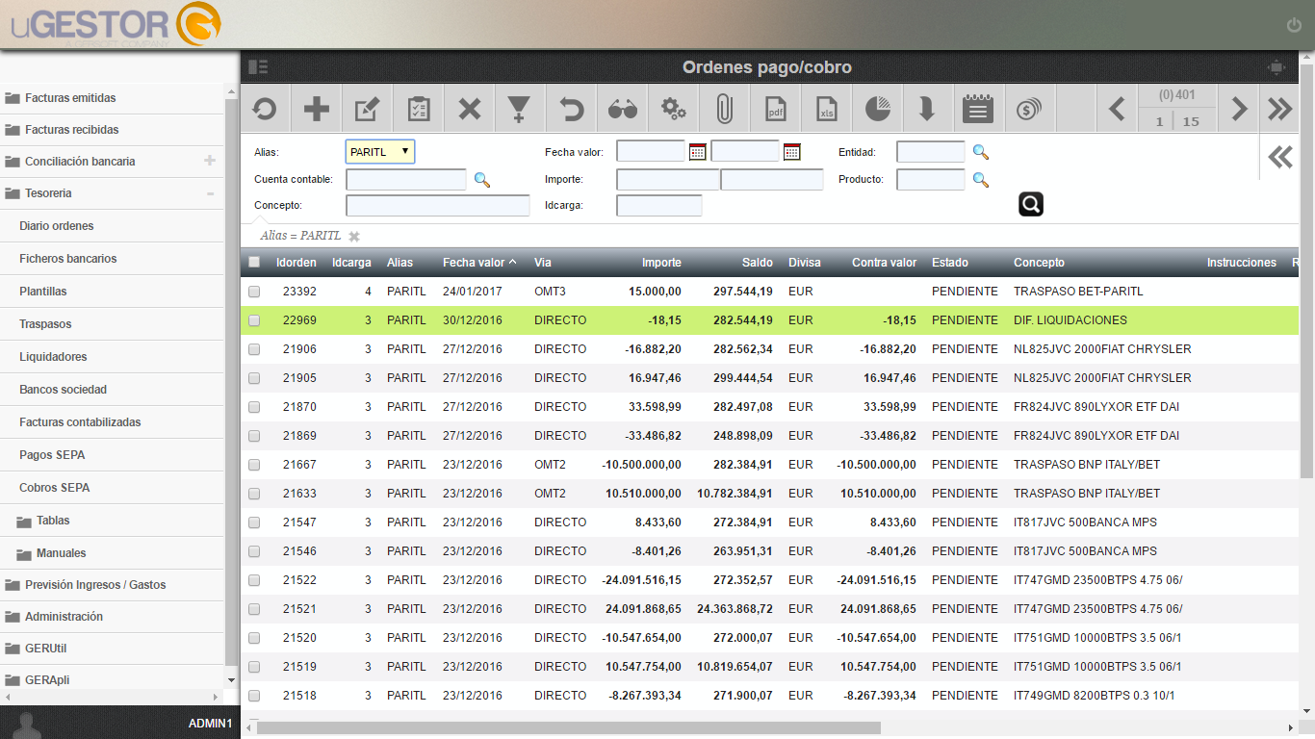
Task: Remove the Alias = PARITL filter tag
Action: point(354,237)
